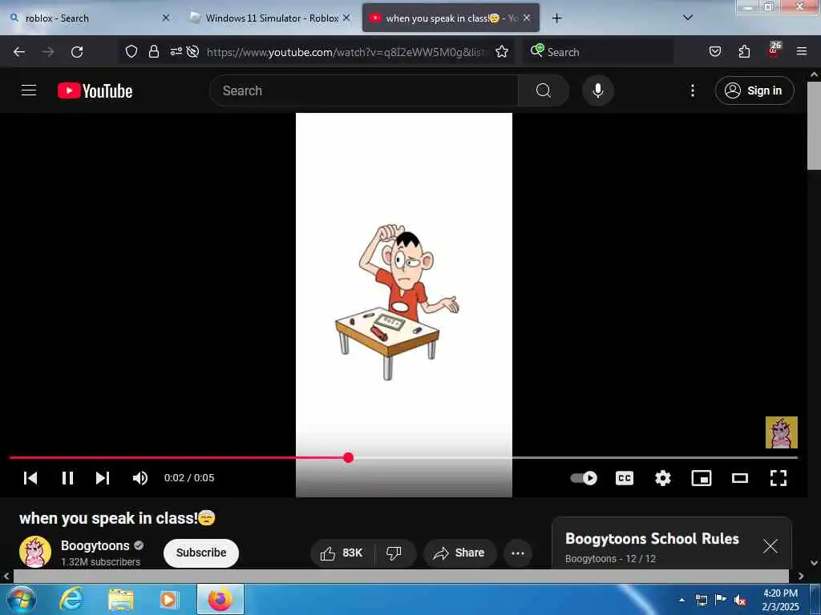Open Firefox extensions puzzle icon
The height and width of the screenshot is (615, 821).
point(744,51)
